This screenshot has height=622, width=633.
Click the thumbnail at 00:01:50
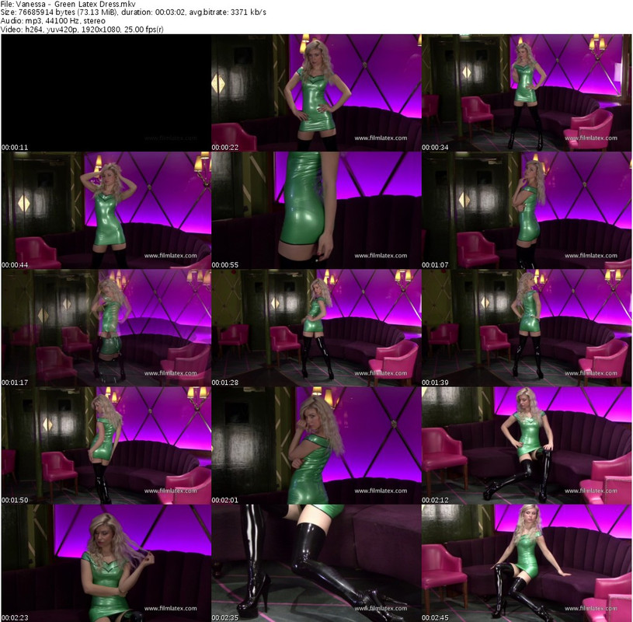(106, 446)
